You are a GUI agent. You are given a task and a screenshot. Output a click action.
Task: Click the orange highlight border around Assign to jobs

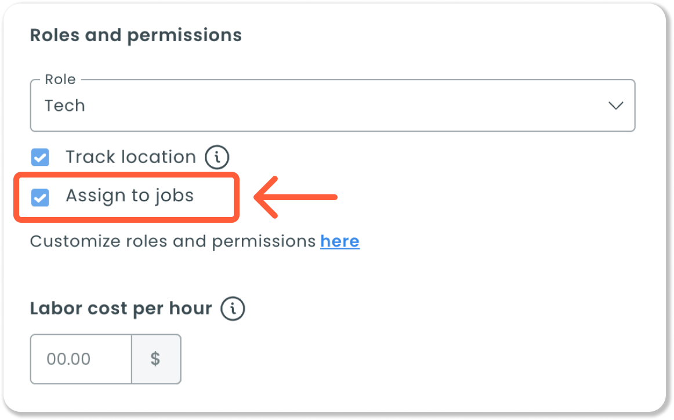pyautogui.click(x=126, y=219)
